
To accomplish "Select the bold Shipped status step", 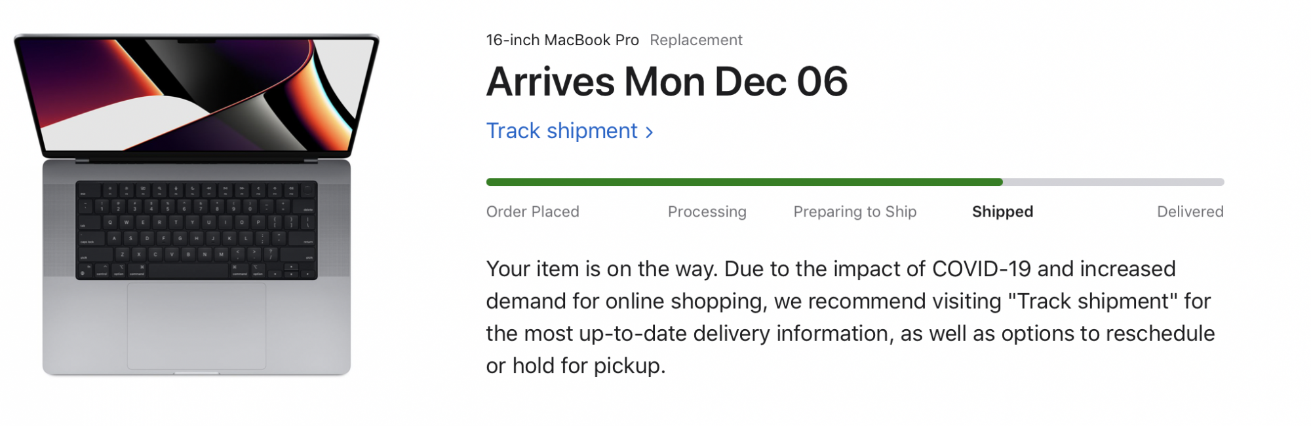I will (1002, 211).
